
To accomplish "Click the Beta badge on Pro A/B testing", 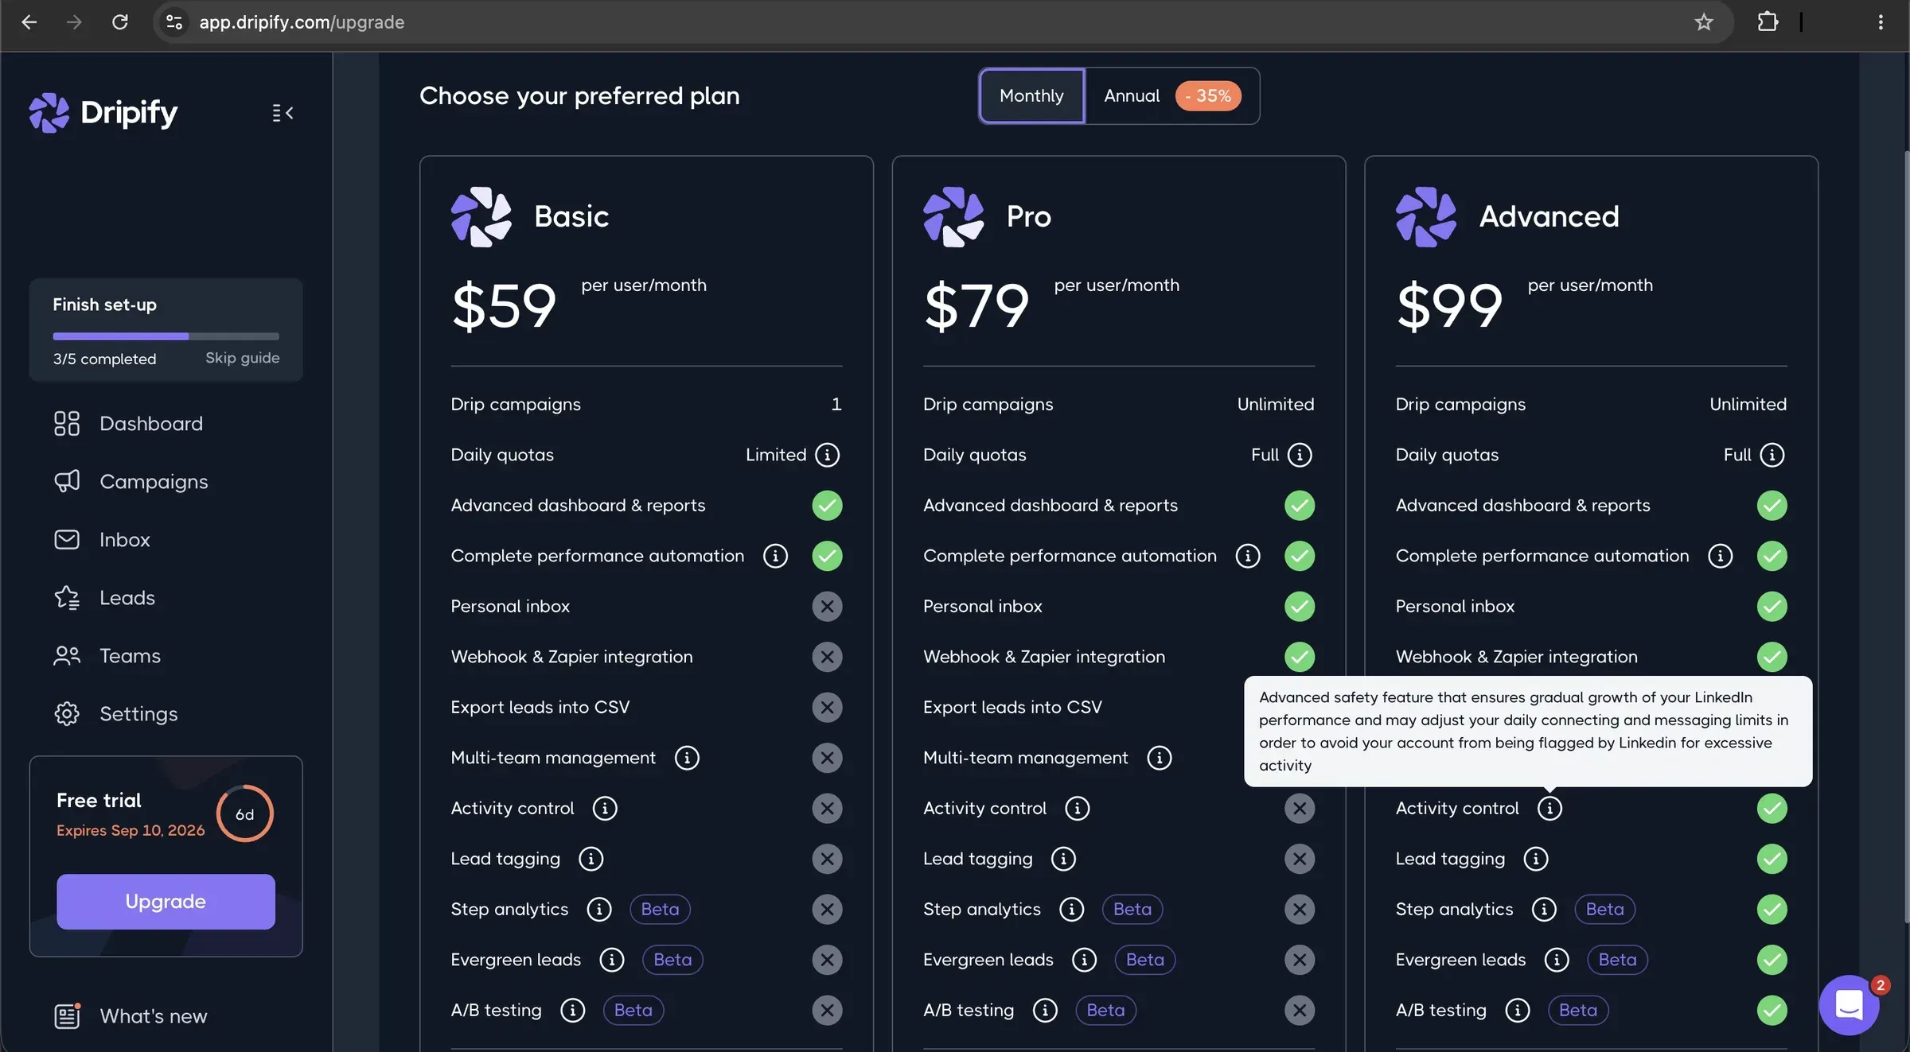I will tap(1105, 1011).
